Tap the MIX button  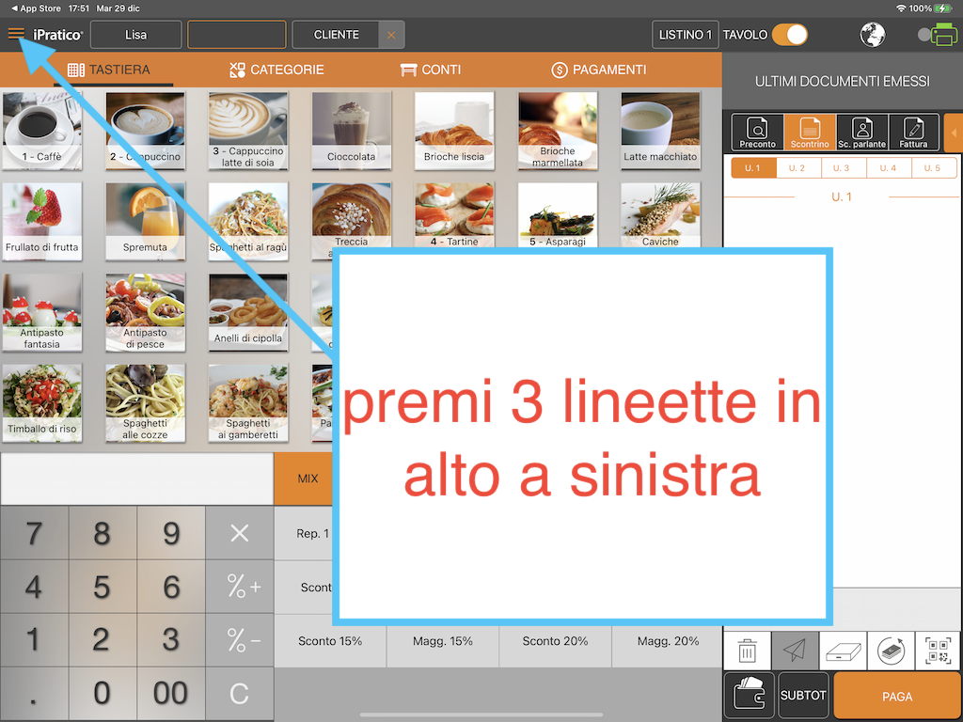click(305, 479)
